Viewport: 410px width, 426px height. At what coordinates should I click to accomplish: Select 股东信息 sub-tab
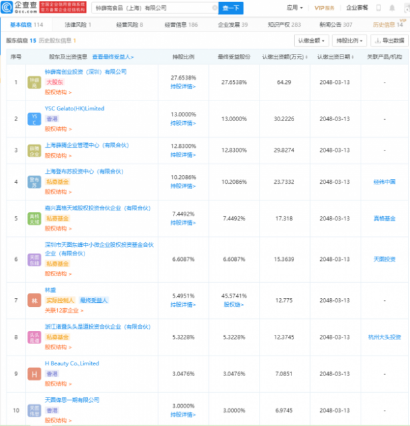pyautogui.click(x=21, y=41)
